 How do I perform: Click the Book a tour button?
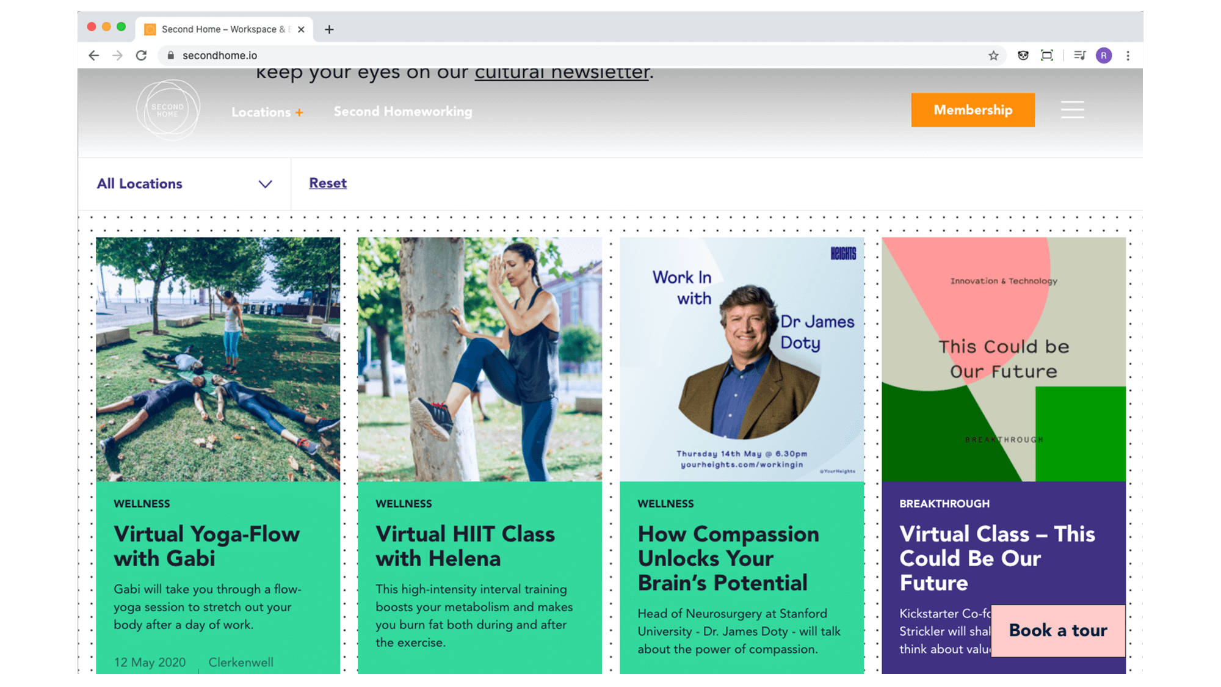tap(1057, 630)
